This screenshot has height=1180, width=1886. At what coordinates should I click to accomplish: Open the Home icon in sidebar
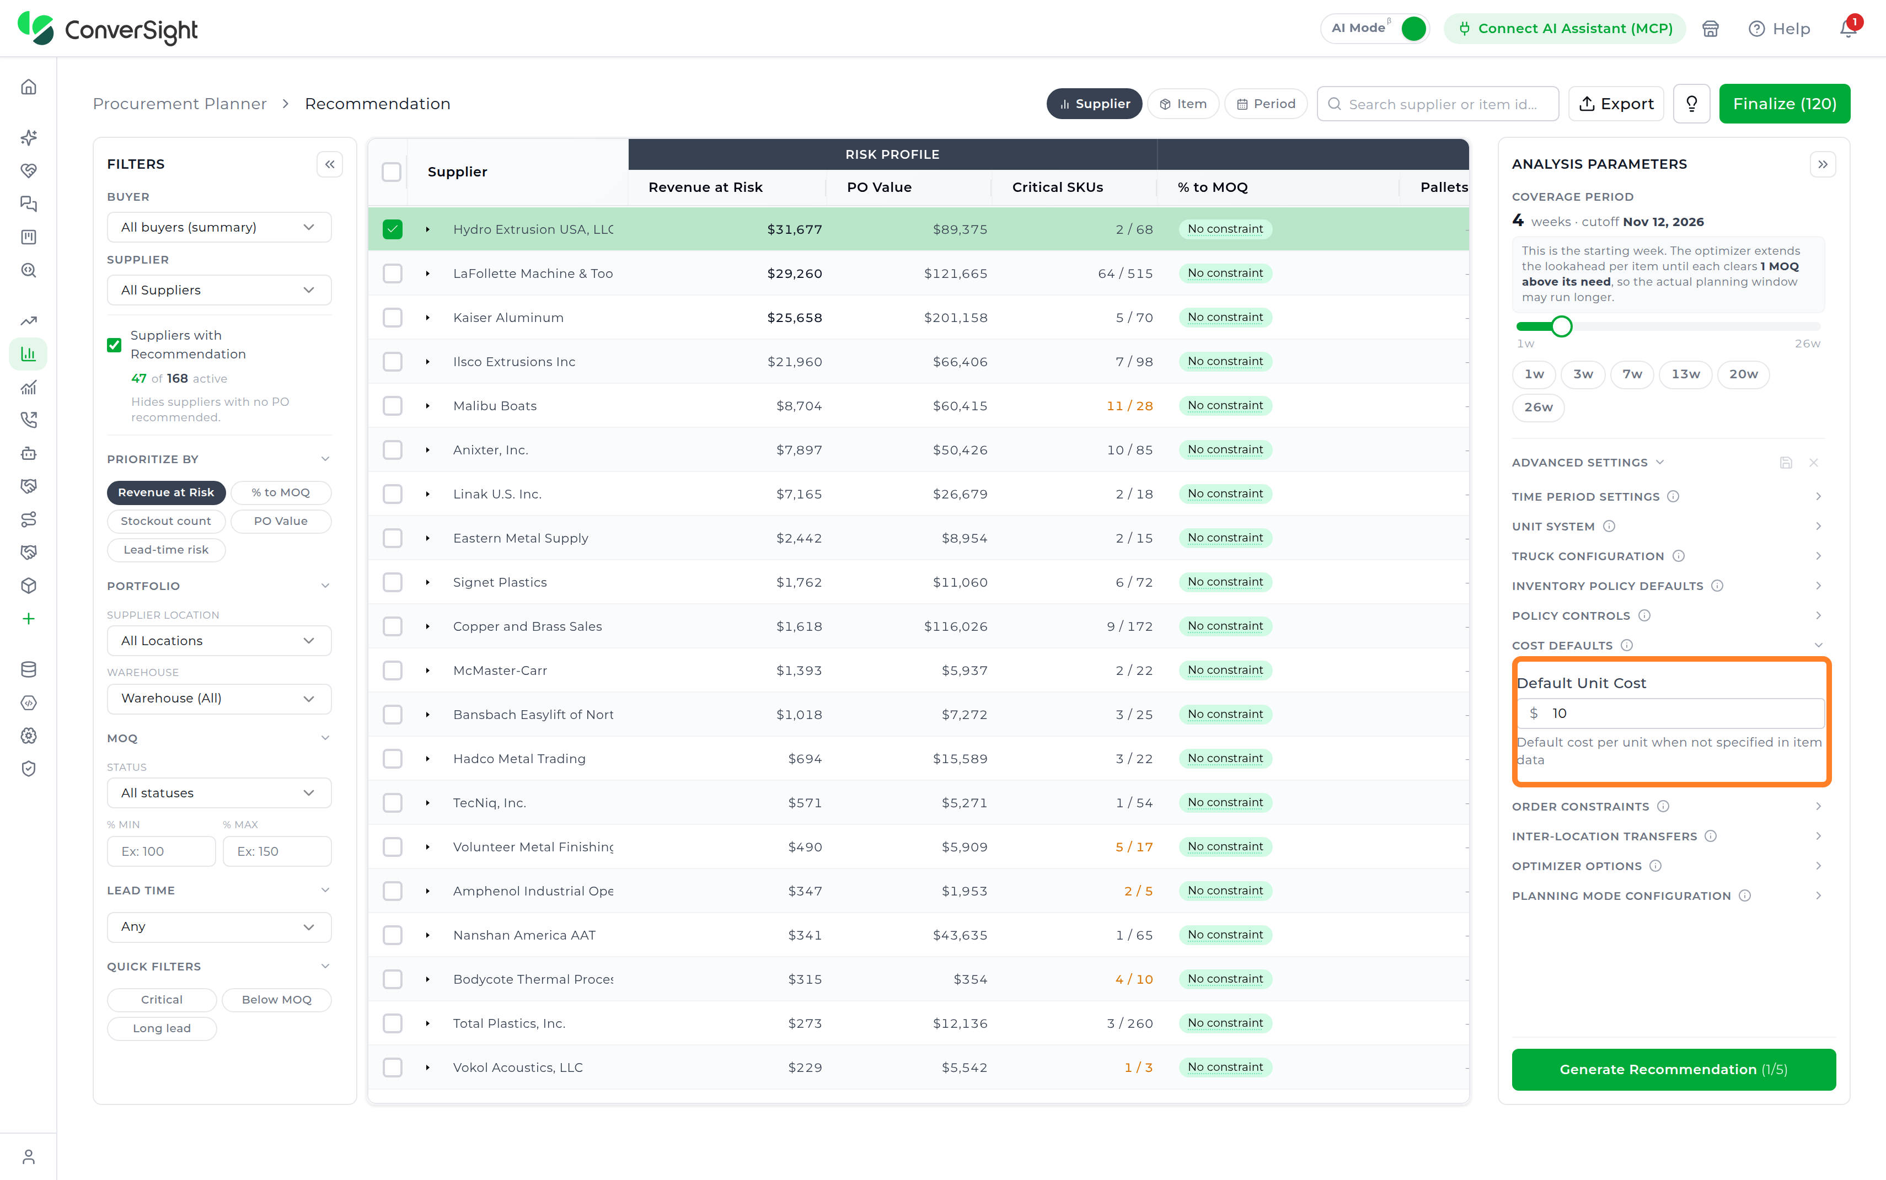(29, 87)
